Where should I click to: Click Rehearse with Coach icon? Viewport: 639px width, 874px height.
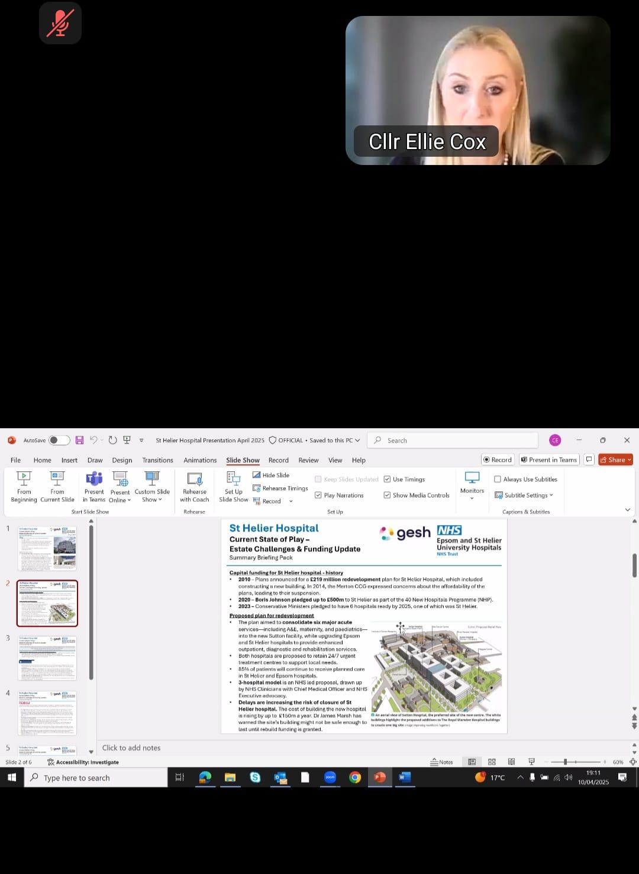pos(195,487)
